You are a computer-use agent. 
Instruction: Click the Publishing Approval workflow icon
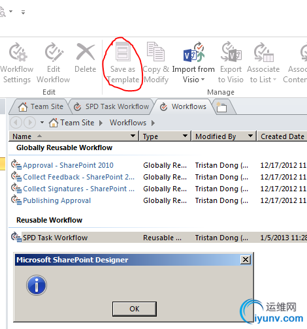[x=16, y=200]
